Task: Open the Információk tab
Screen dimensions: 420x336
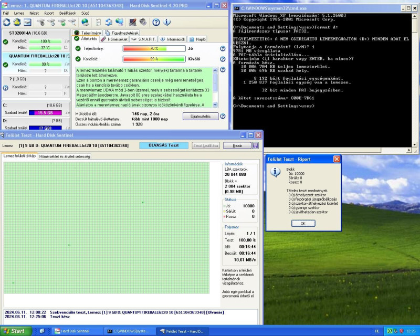Action: [173, 39]
